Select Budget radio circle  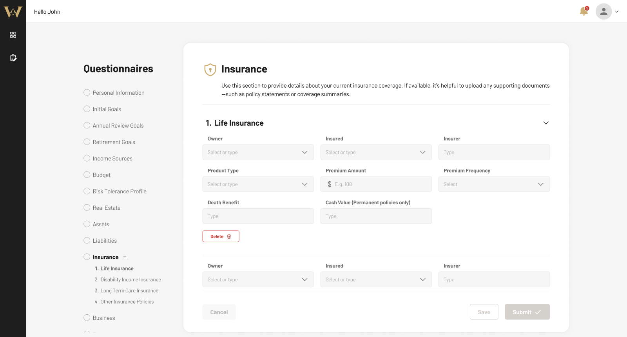87,175
